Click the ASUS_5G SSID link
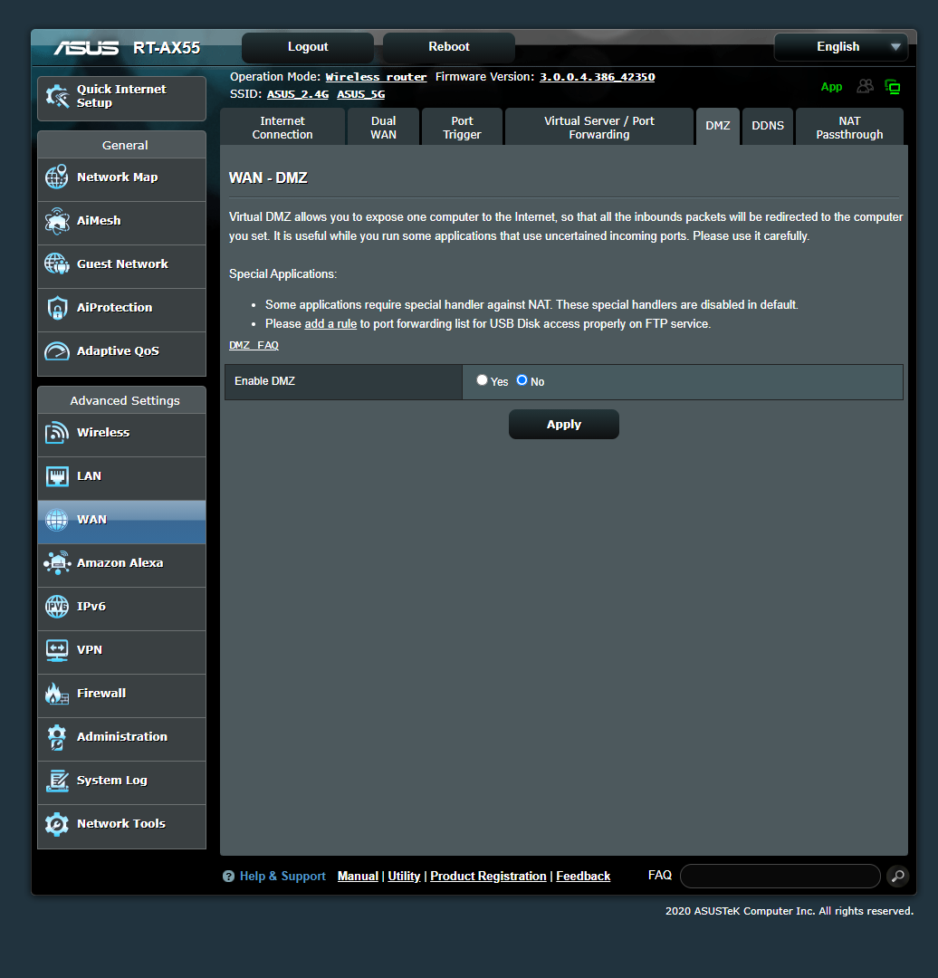Viewport: 938px width, 978px height. [x=360, y=94]
